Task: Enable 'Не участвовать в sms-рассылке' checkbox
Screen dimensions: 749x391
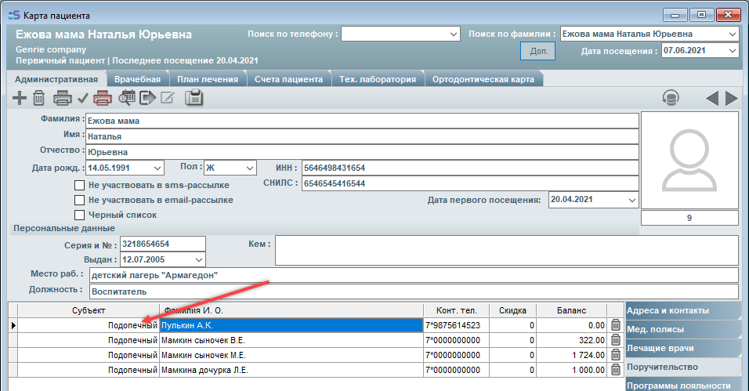Action: click(79, 185)
